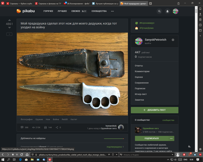Reload the page
This screenshot has width=203, height=162.
click(22, 154)
